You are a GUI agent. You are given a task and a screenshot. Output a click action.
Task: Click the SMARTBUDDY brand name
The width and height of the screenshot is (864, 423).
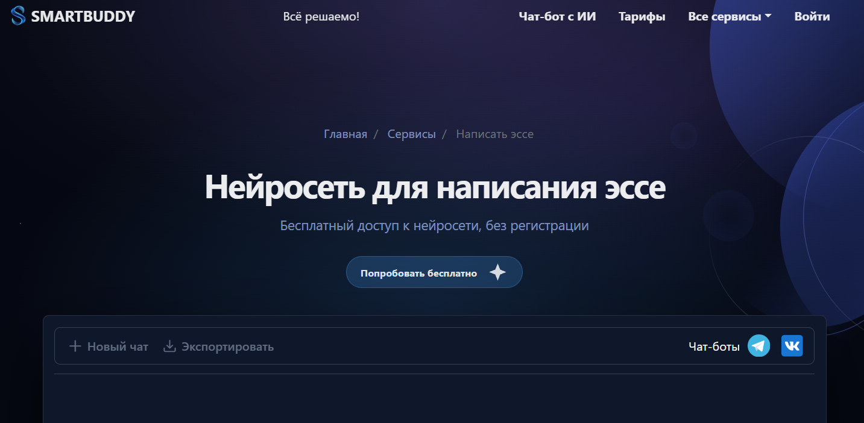(x=83, y=16)
